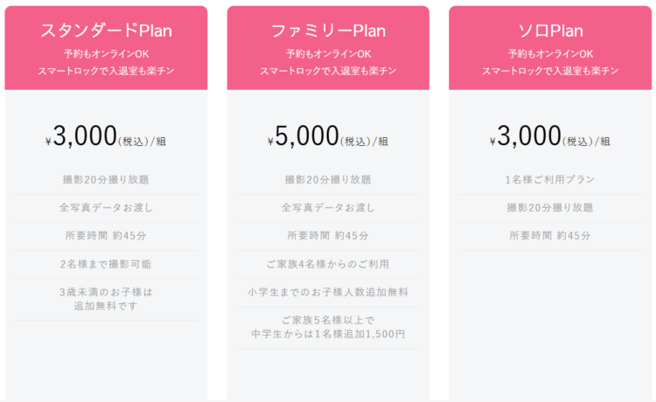This screenshot has height=402, width=656.
Task: Click スマートロックで入退室も楽チン in the ソロPlan header
Action: (x=550, y=71)
